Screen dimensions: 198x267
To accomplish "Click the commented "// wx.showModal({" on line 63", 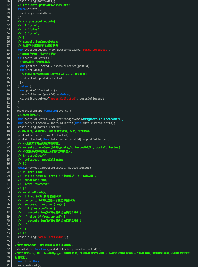I will [x=32, y=192].
